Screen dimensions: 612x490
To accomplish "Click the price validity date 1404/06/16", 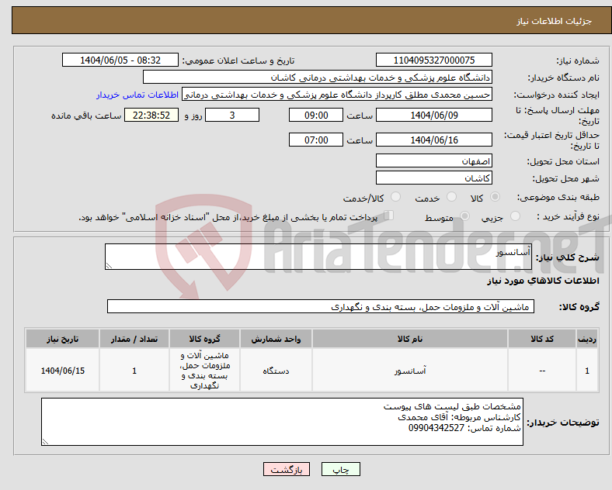I will click(x=433, y=140).
